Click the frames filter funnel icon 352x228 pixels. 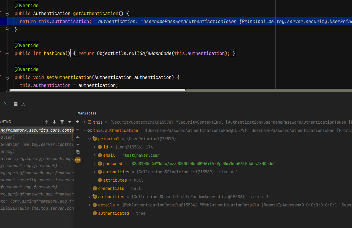62,122
